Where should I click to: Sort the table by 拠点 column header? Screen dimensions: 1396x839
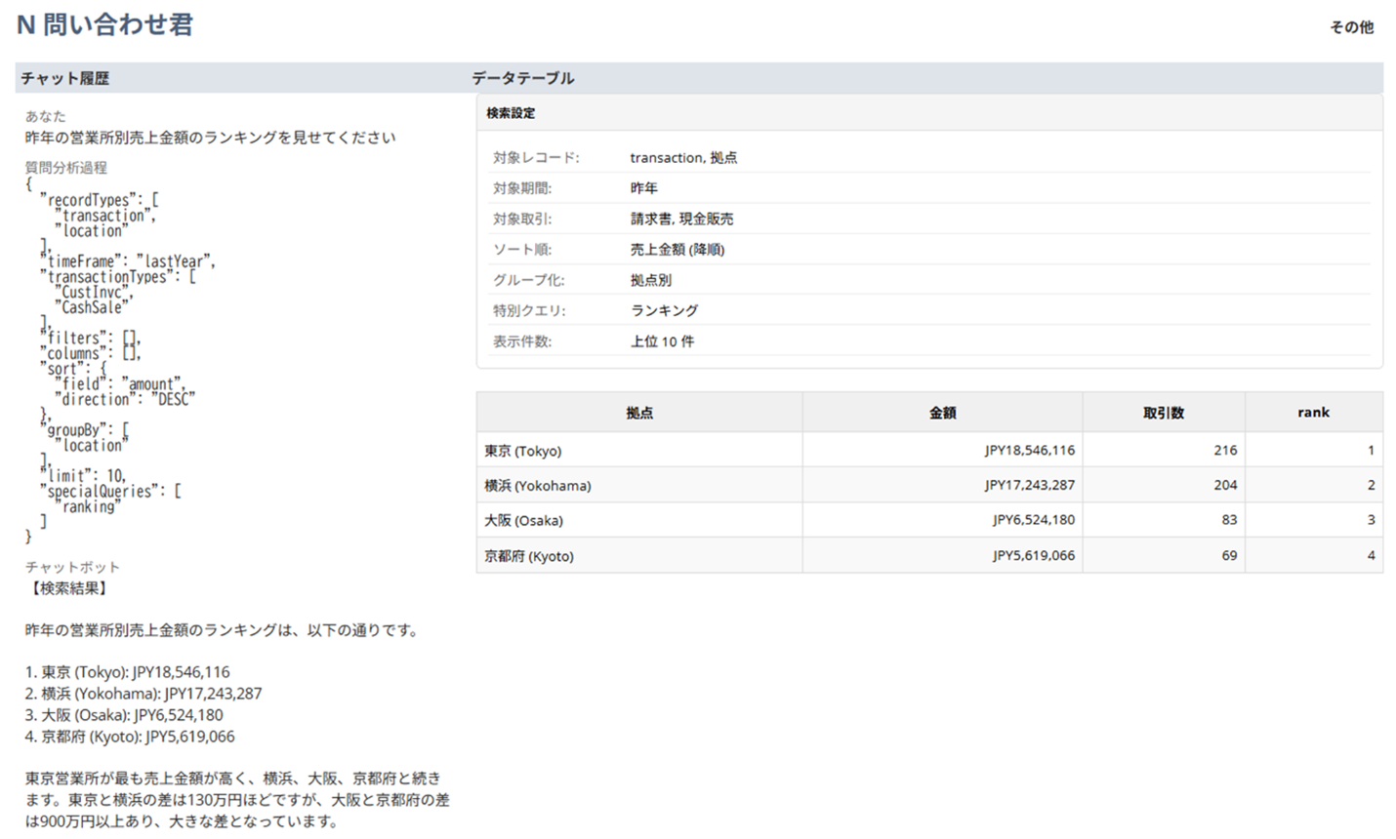click(638, 412)
